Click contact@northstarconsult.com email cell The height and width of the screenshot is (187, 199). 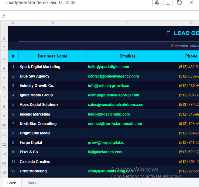pos(127,124)
